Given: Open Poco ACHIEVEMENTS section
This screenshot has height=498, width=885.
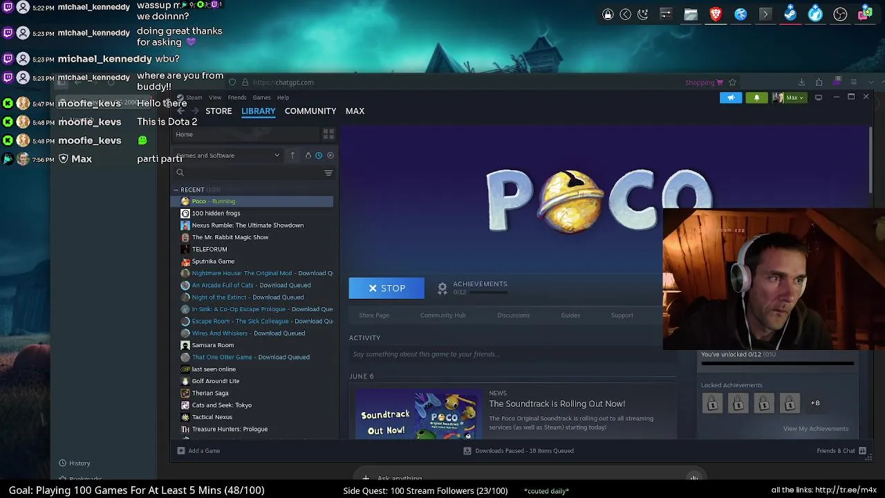Looking at the screenshot, I should click(473, 288).
